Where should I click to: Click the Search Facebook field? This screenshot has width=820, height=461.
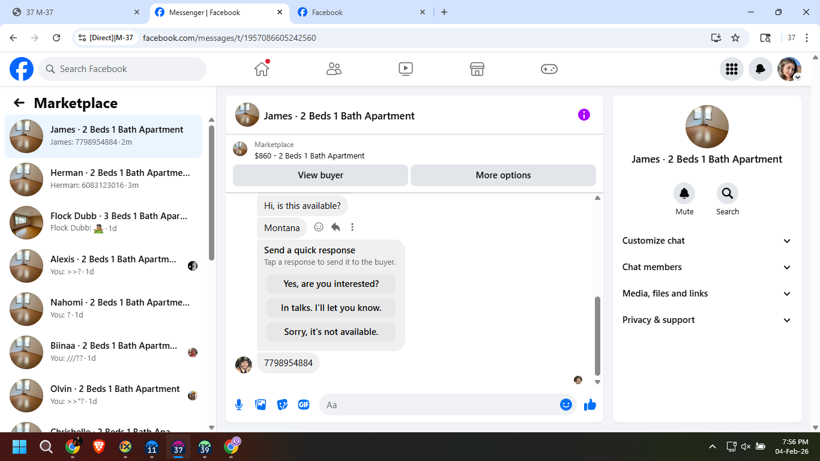click(x=122, y=69)
